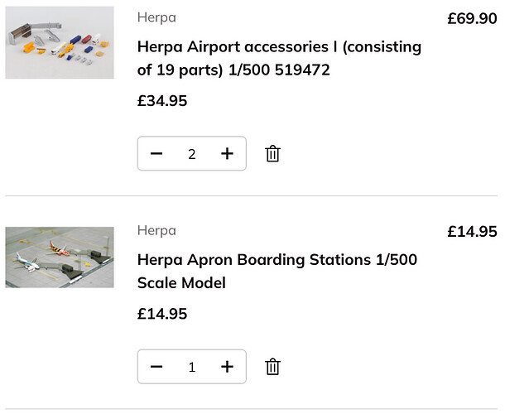Delete Apron Boarding Stations from cart

point(272,367)
